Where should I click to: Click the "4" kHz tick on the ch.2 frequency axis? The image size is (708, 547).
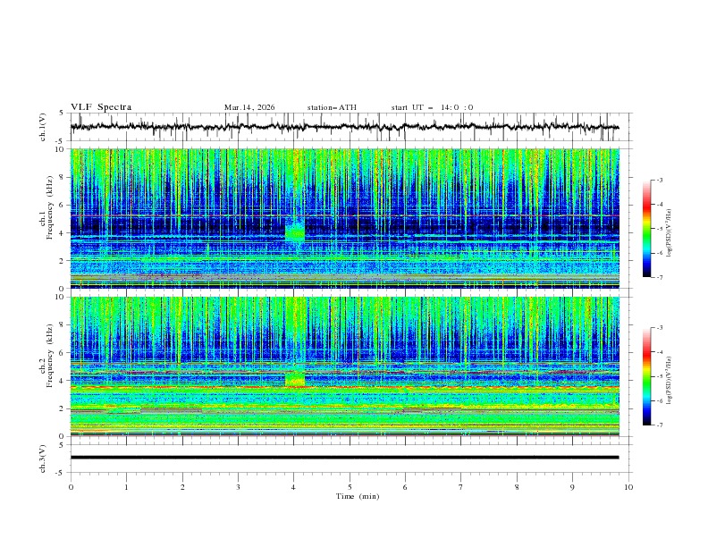pyautogui.click(x=62, y=381)
